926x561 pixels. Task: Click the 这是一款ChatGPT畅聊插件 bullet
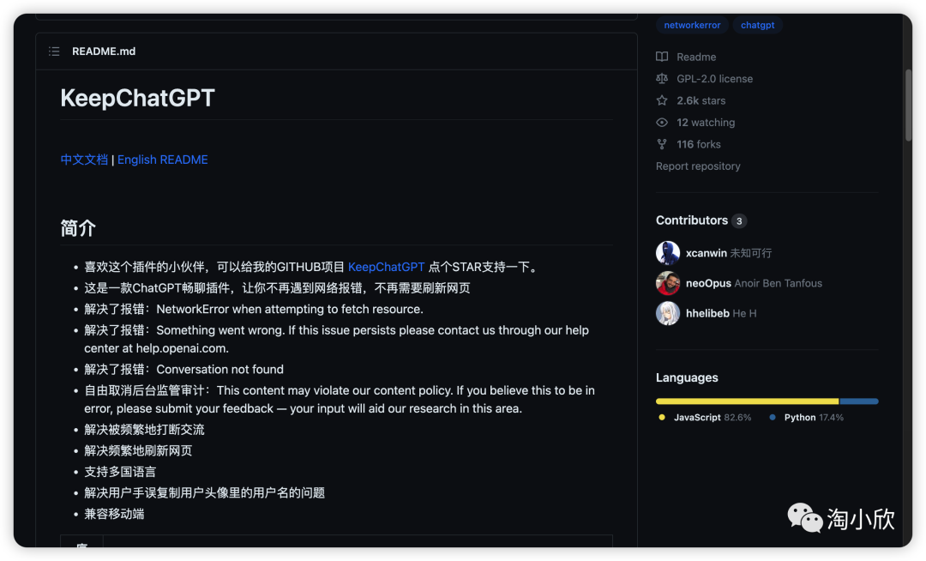pos(277,288)
